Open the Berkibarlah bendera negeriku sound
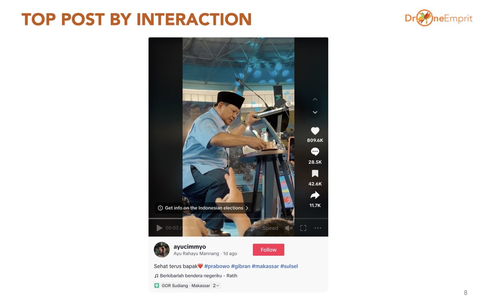Viewport: 487px width, 304px height. coord(196,276)
